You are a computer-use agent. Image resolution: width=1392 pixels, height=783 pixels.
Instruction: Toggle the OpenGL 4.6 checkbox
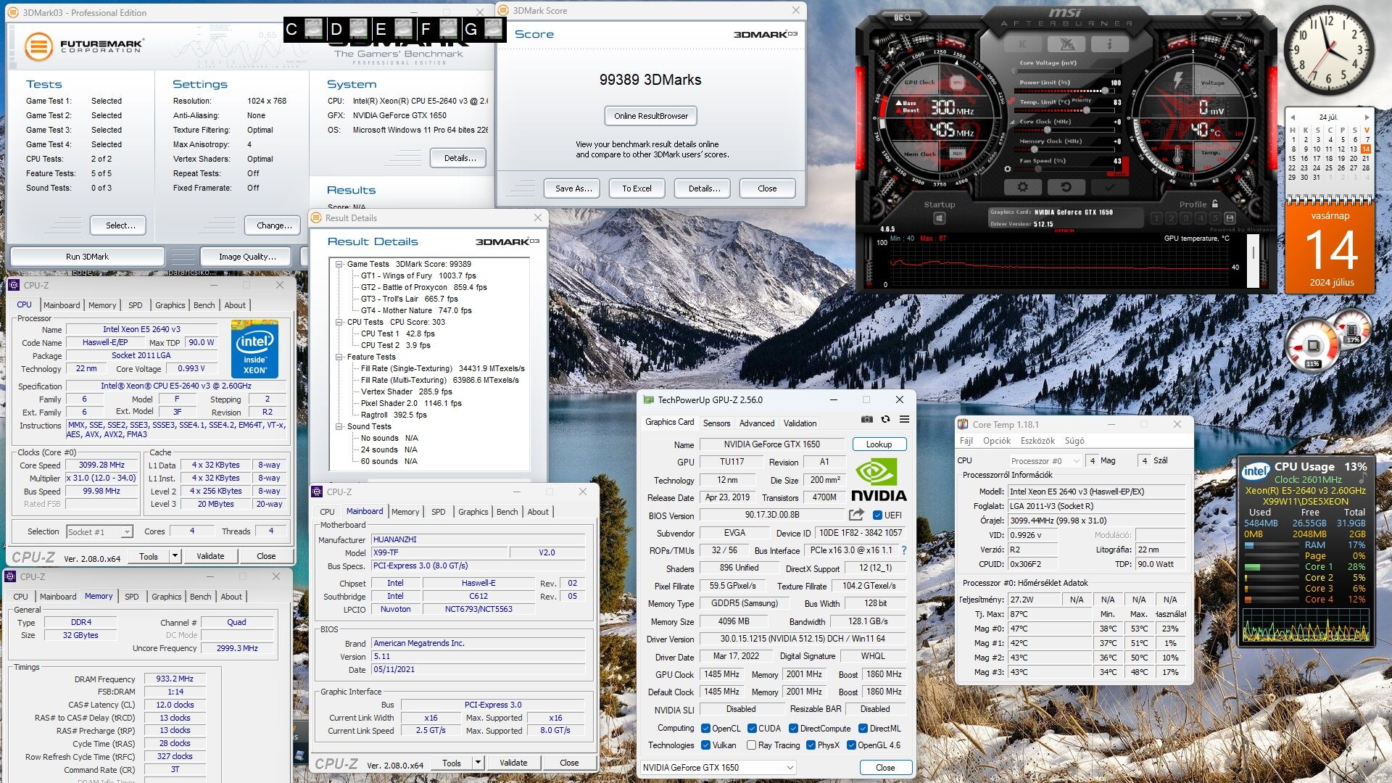click(x=851, y=745)
